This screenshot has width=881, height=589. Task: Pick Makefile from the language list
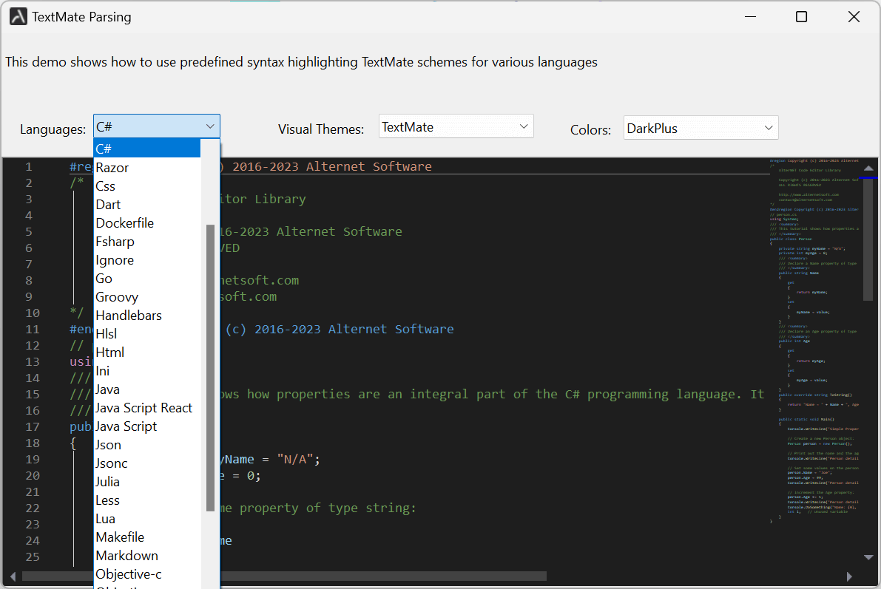[x=147, y=537]
